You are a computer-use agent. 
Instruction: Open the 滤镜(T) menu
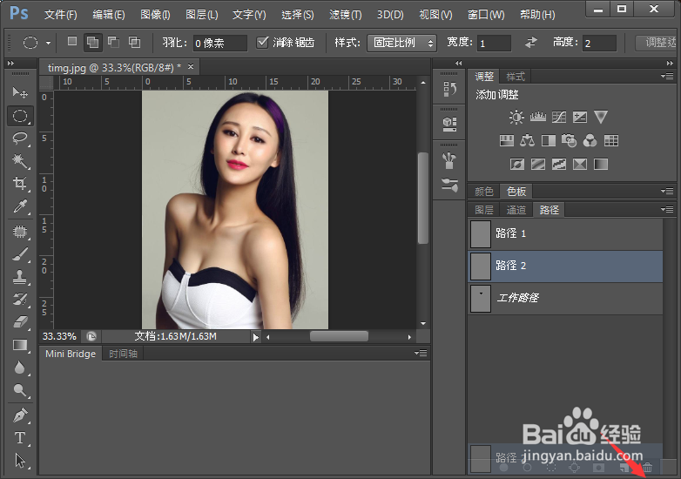tap(345, 15)
